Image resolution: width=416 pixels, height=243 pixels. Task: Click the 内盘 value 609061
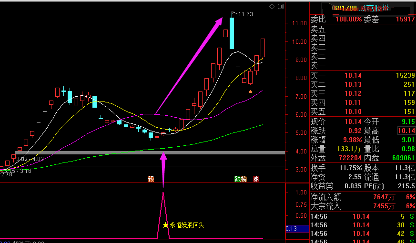[403, 158]
